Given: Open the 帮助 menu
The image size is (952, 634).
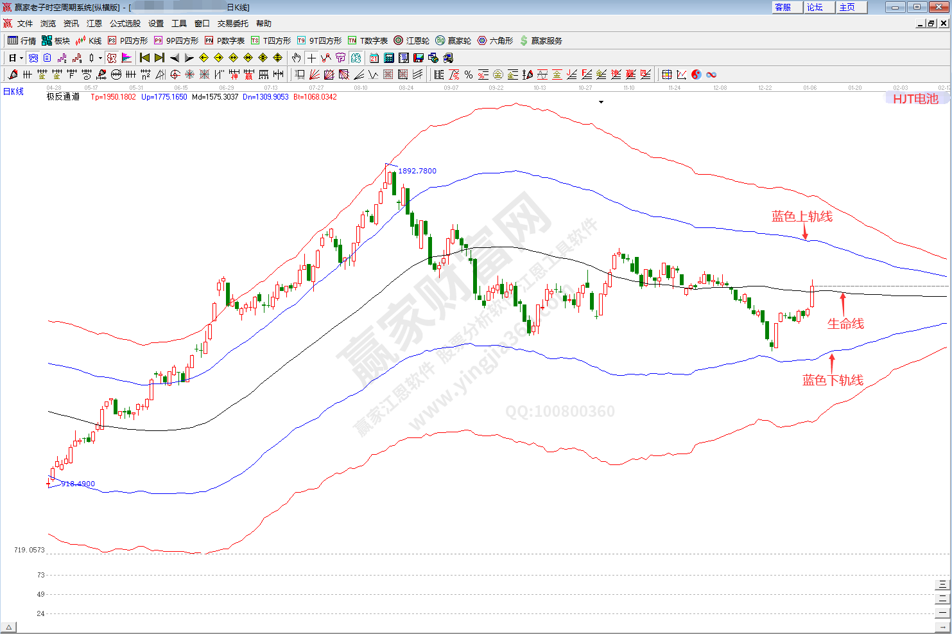Looking at the screenshot, I should (264, 24).
